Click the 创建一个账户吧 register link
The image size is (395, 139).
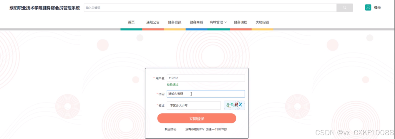click(216, 129)
